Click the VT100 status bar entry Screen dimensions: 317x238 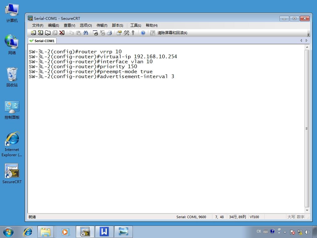(x=254, y=217)
